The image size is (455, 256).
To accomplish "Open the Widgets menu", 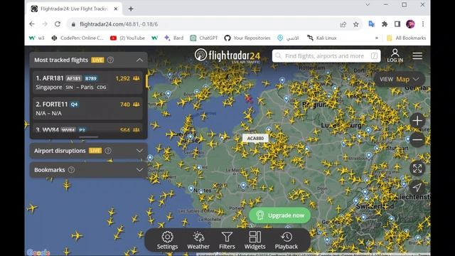I will point(255,240).
